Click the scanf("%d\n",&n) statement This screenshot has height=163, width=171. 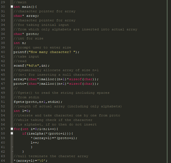(x=31, y=66)
